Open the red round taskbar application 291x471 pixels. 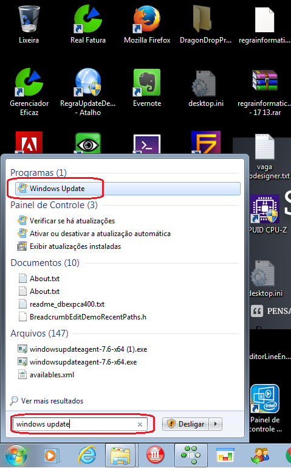[155, 456]
